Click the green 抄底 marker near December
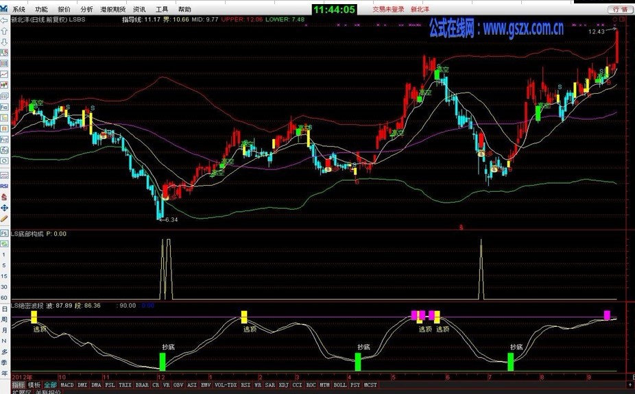635x394 pixels. pyautogui.click(x=163, y=362)
